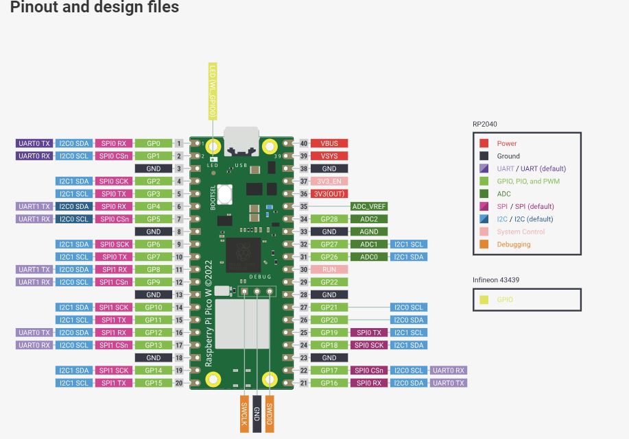Image resolution: width=629 pixels, height=439 pixels.
Task: Click the GP7 label
Action: coord(153,257)
